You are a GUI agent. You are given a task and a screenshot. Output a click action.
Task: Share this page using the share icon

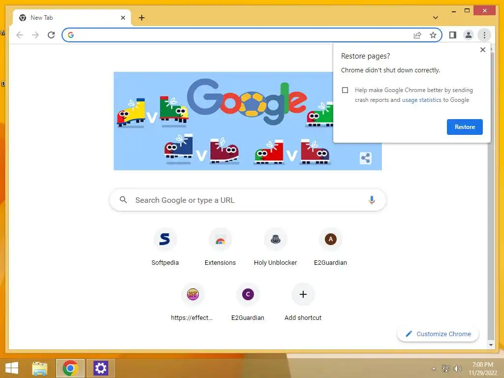point(417,35)
